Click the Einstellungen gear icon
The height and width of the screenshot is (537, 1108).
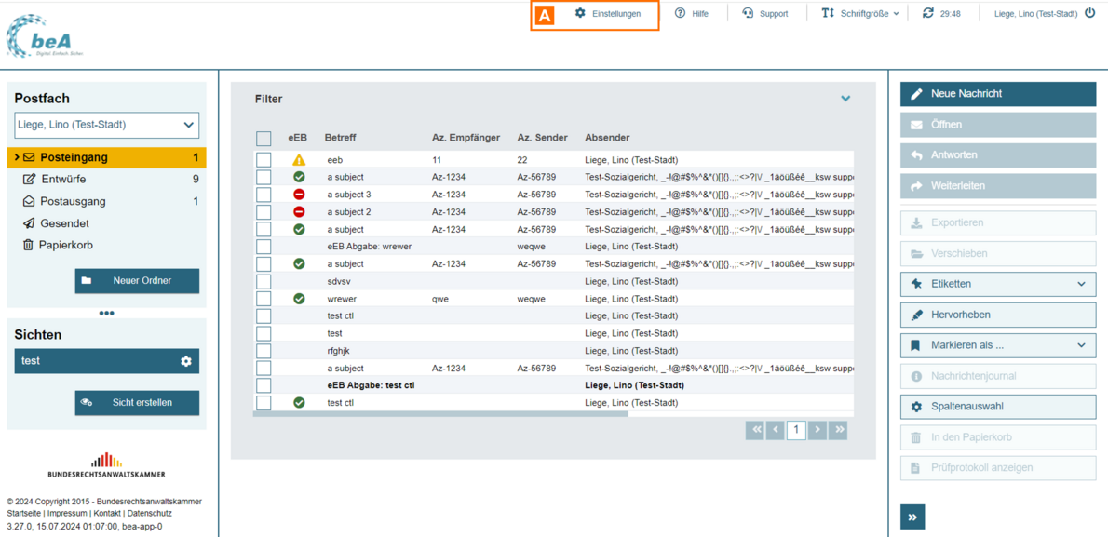[x=580, y=14]
